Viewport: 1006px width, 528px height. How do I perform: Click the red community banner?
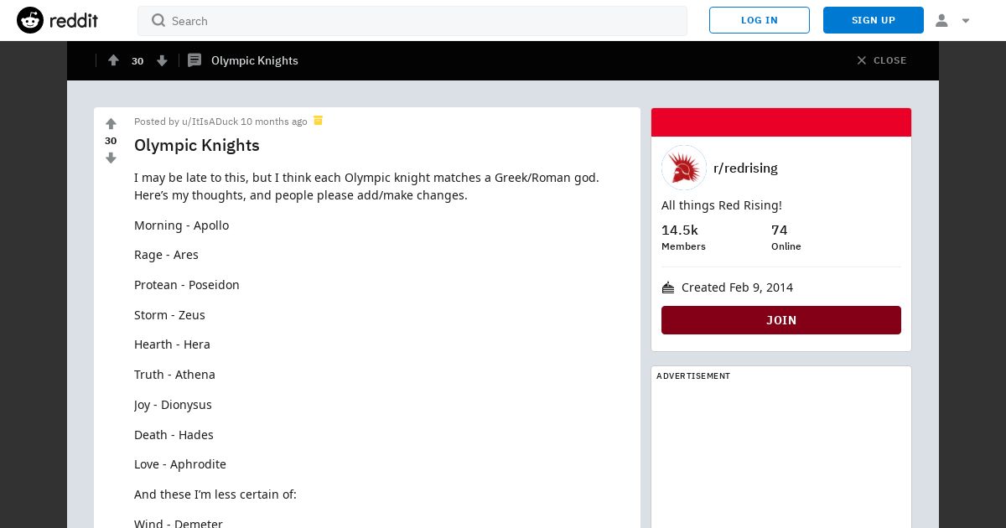781,122
